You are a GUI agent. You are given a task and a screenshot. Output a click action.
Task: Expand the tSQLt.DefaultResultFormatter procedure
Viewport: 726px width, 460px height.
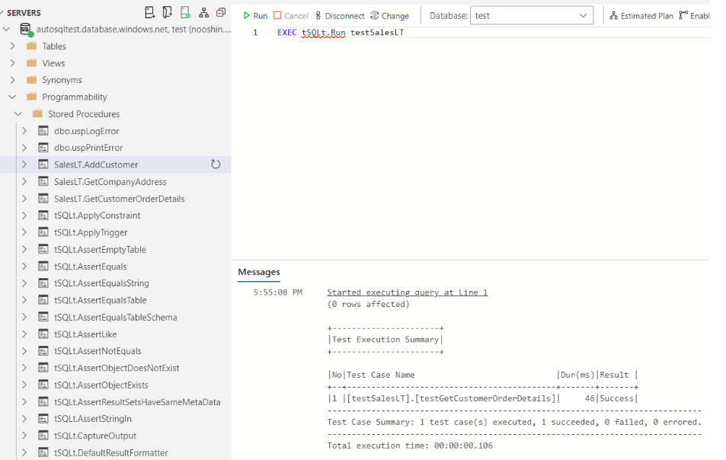point(24,452)
